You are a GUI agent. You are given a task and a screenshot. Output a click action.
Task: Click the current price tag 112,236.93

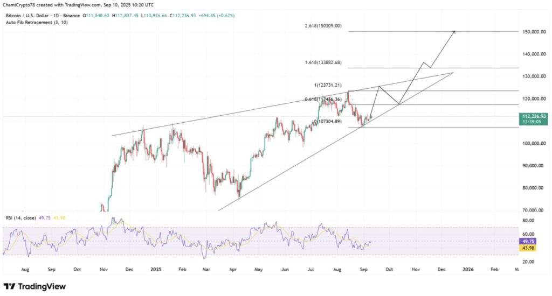click(533, 116)
